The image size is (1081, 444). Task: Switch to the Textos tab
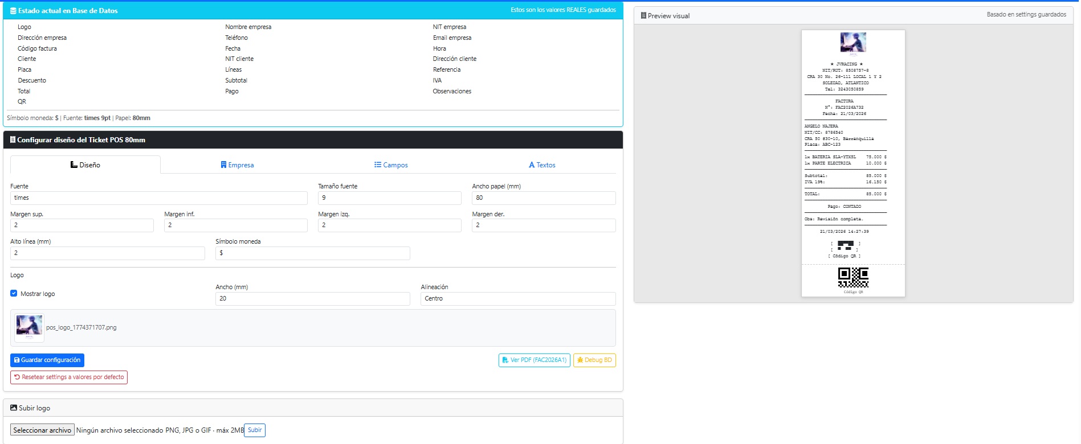(x=542, y=165)
